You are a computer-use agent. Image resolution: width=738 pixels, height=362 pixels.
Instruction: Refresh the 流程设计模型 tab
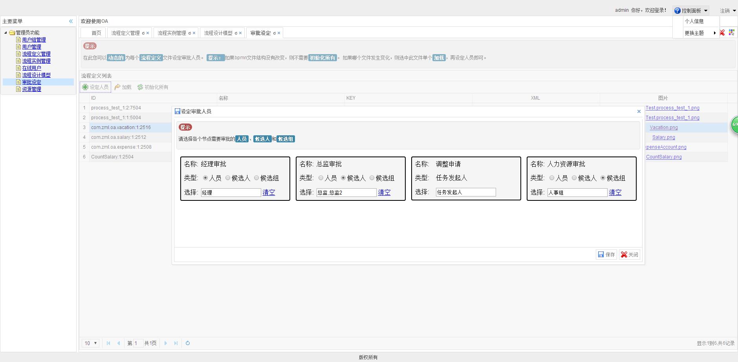pyautogui.click(x=236, y=33)
